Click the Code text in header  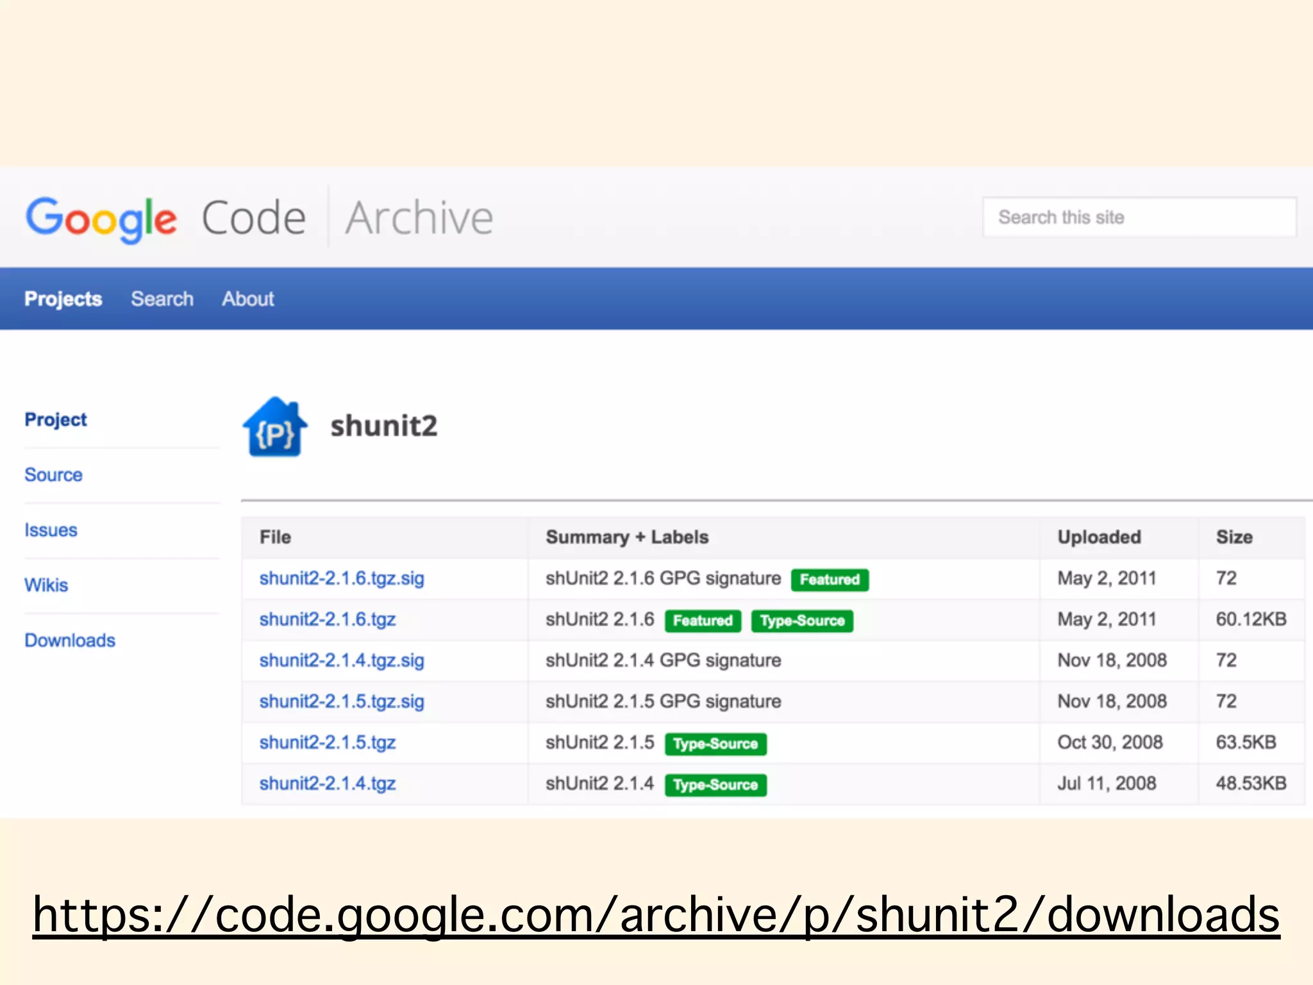point(254,218)
